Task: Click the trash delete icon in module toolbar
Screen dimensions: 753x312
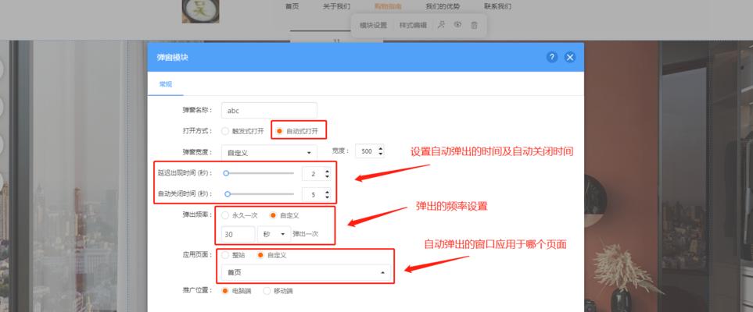Action: [474, 26]
